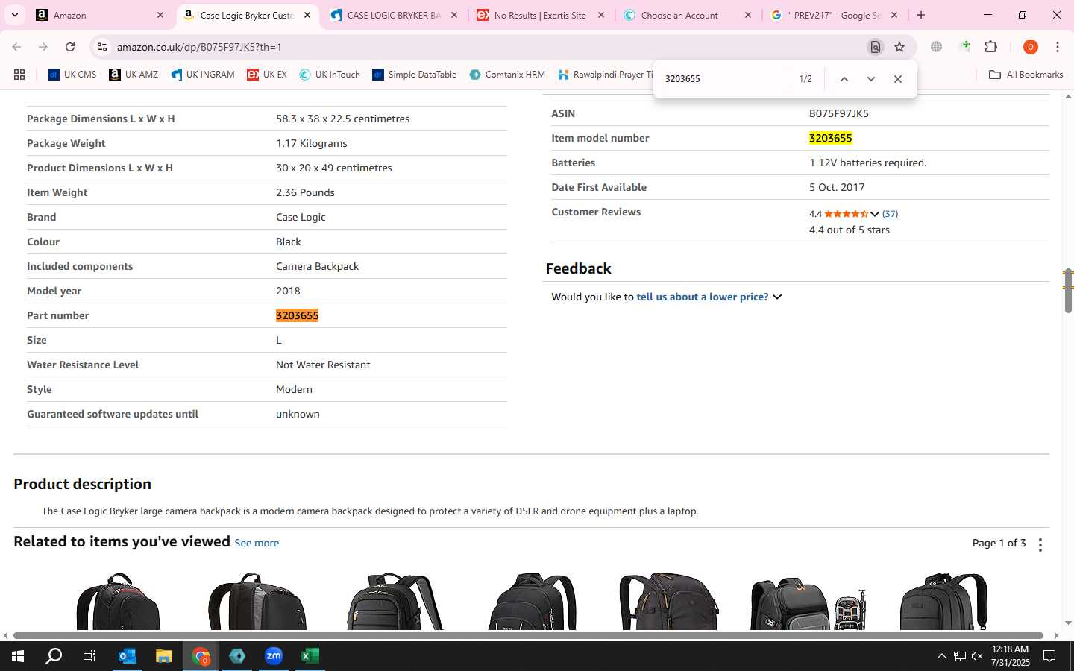Viewport: 1074px width, 671px height.
Task: Bookmark this page with the star icon
Action: point(899,47)
